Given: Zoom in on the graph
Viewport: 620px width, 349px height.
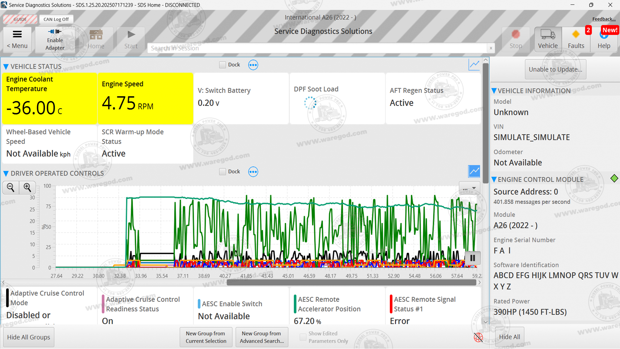Looking at the screenshot, I should tap(27, 187).
